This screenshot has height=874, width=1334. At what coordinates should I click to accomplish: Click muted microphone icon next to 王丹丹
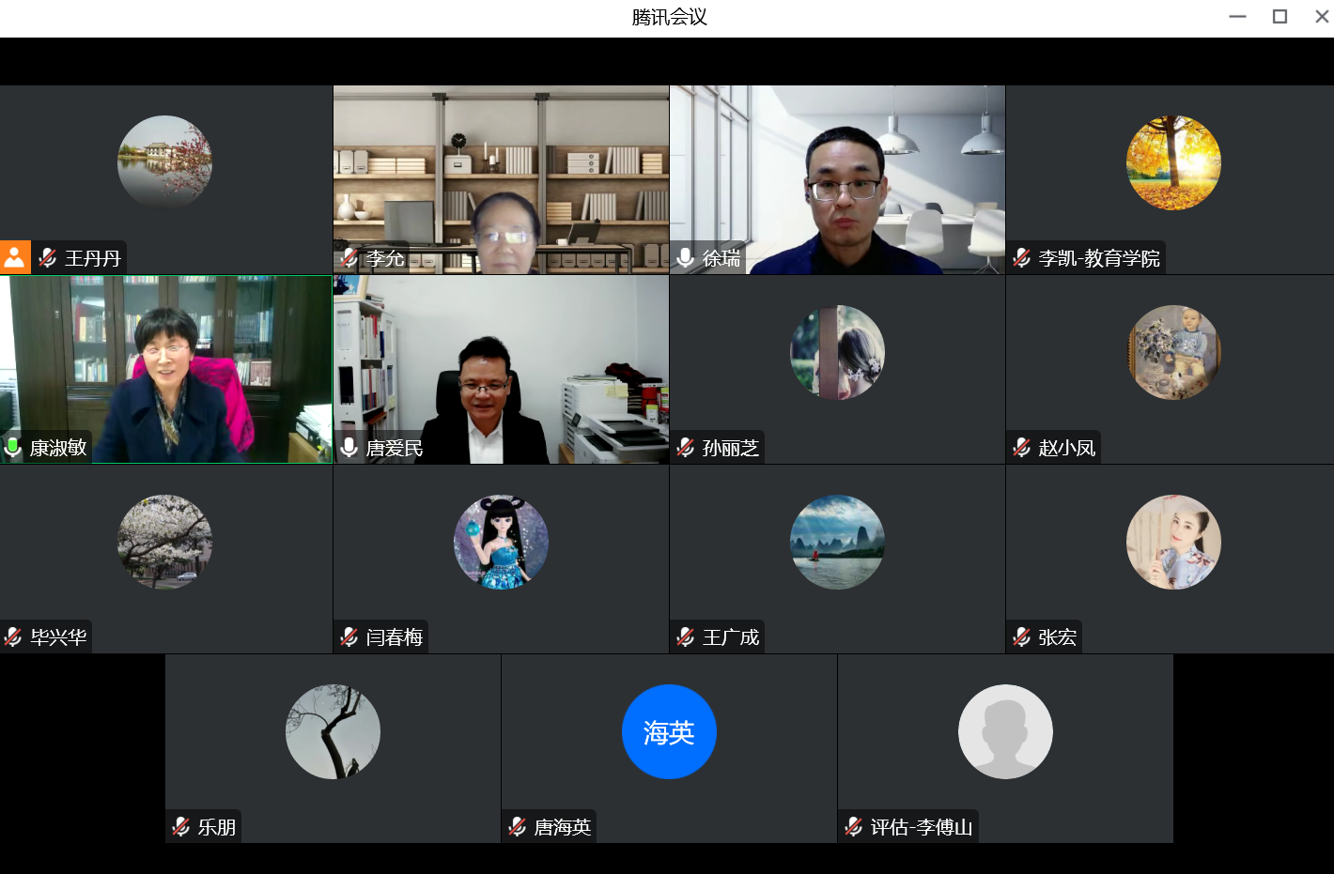click(48, 258)
